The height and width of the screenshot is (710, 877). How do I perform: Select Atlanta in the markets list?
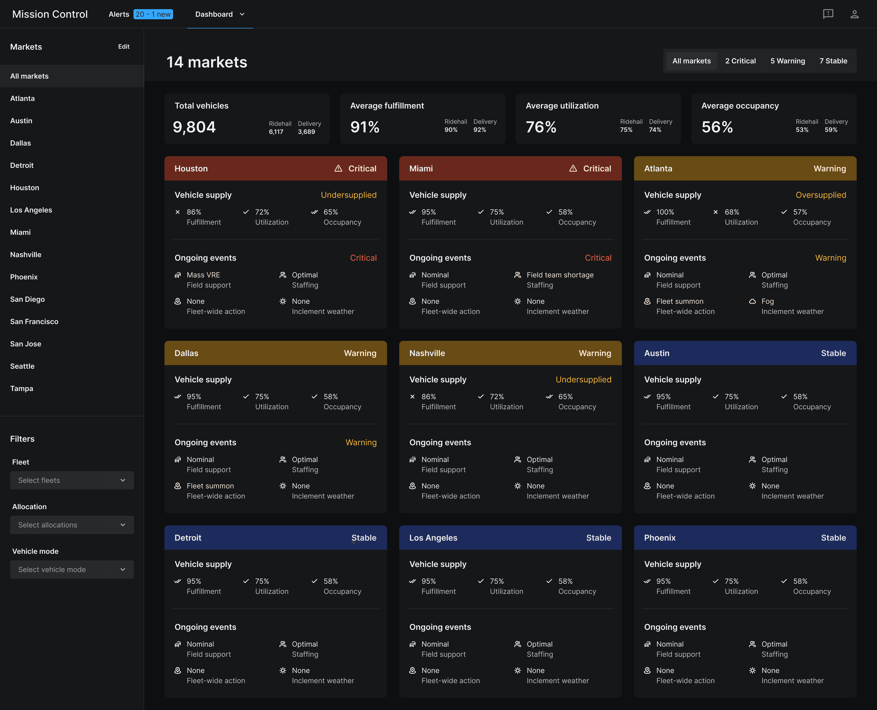[72, 99]
